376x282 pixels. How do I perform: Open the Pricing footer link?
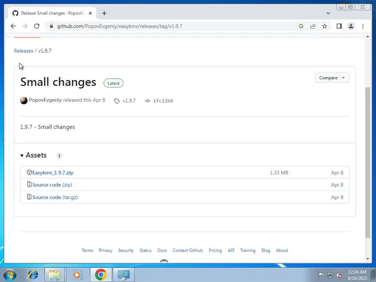pyautogui.click(x=215, y=250)
